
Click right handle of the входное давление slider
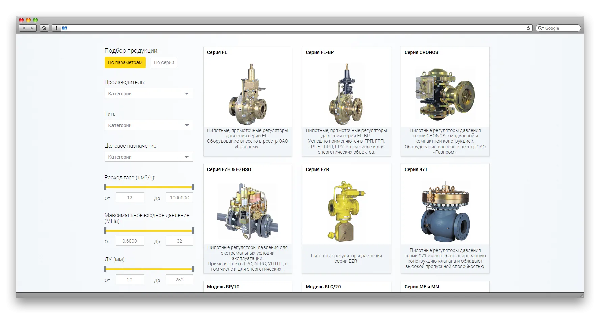(x=192, y=231)
